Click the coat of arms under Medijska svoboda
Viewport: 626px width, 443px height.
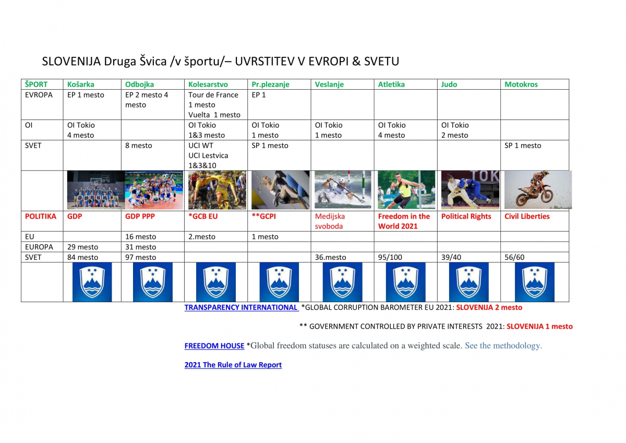click(342, 282)
